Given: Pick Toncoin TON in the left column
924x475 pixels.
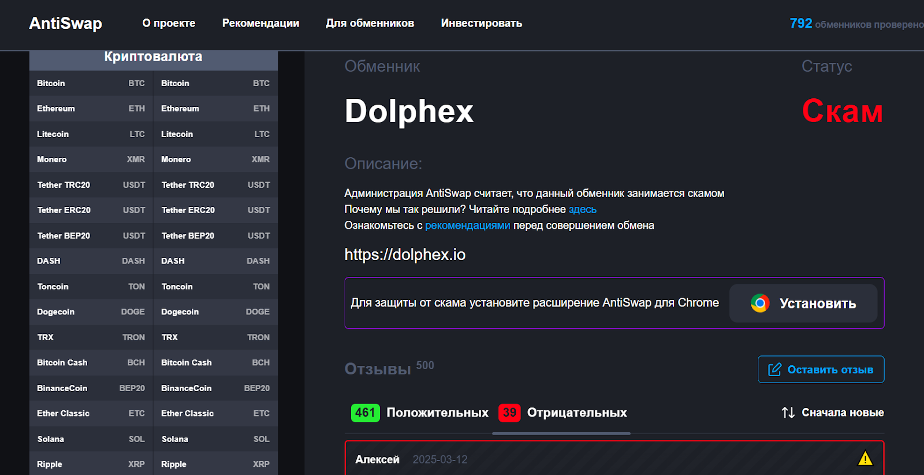Looking at the screenshot, I should (91, 287).
